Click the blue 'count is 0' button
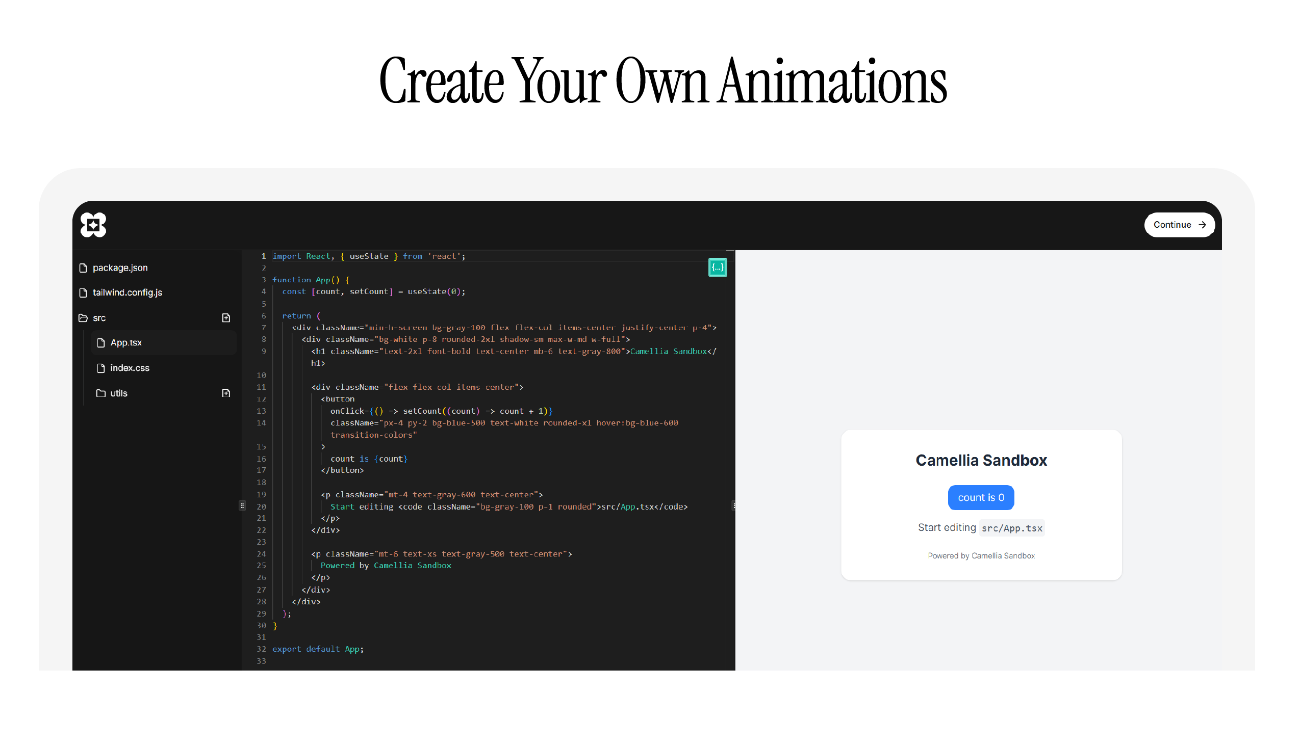 point(980,497)
